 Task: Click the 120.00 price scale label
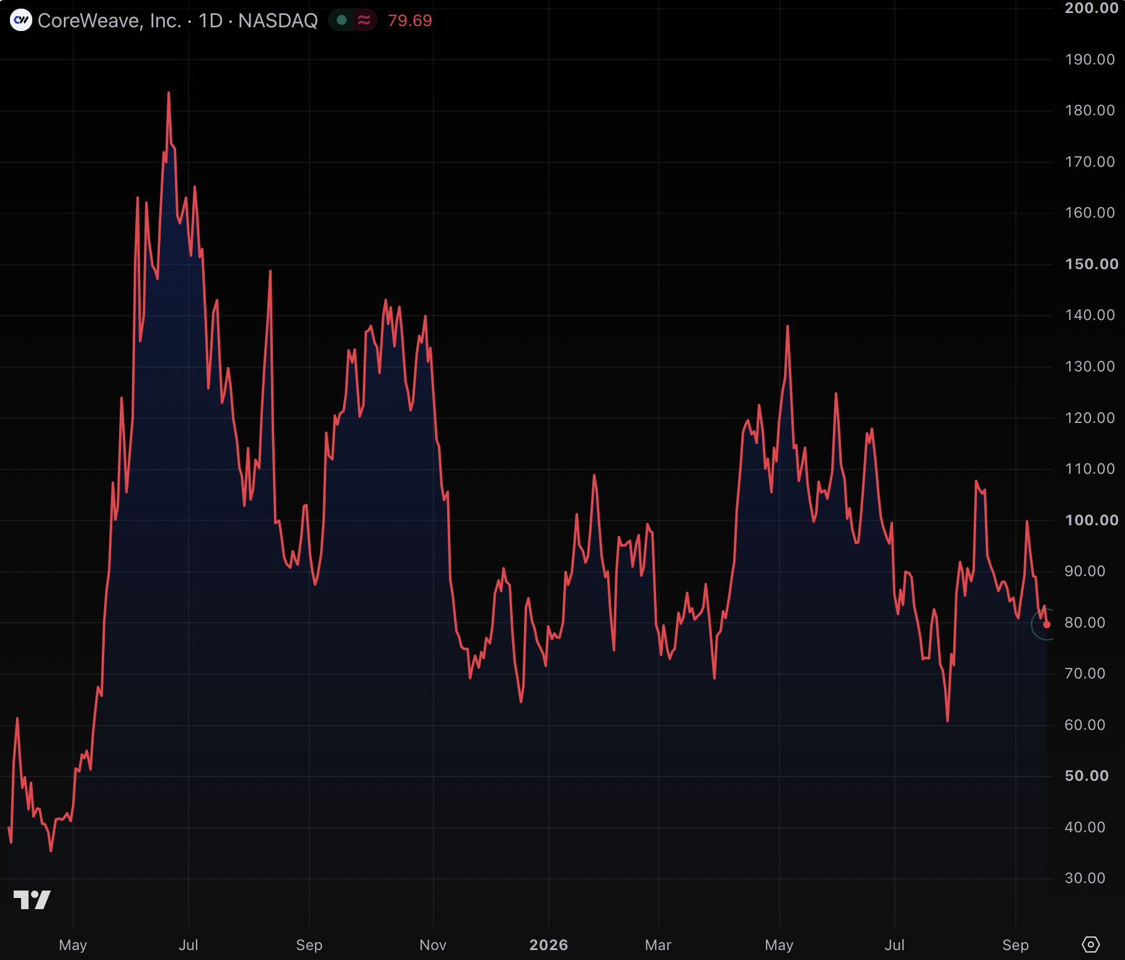[1090, 418]
